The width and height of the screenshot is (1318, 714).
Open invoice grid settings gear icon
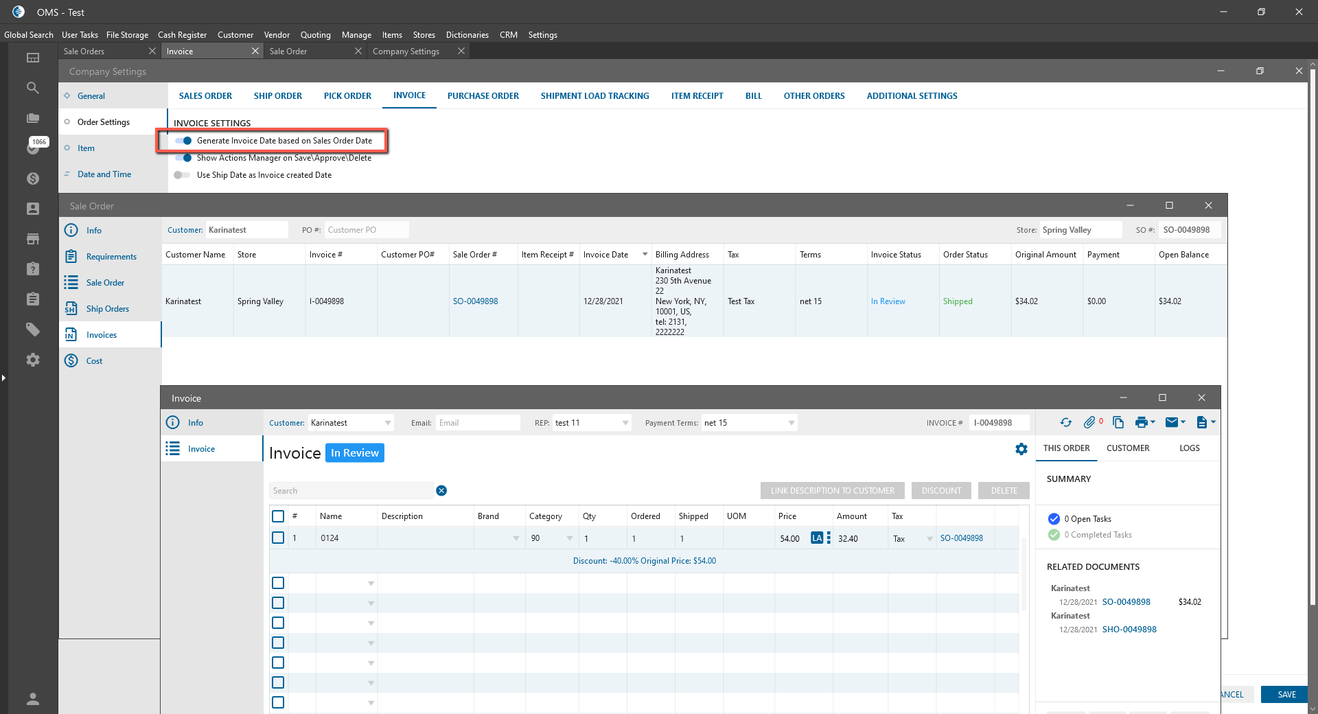pyautogui.click(x=1021, y=449)
